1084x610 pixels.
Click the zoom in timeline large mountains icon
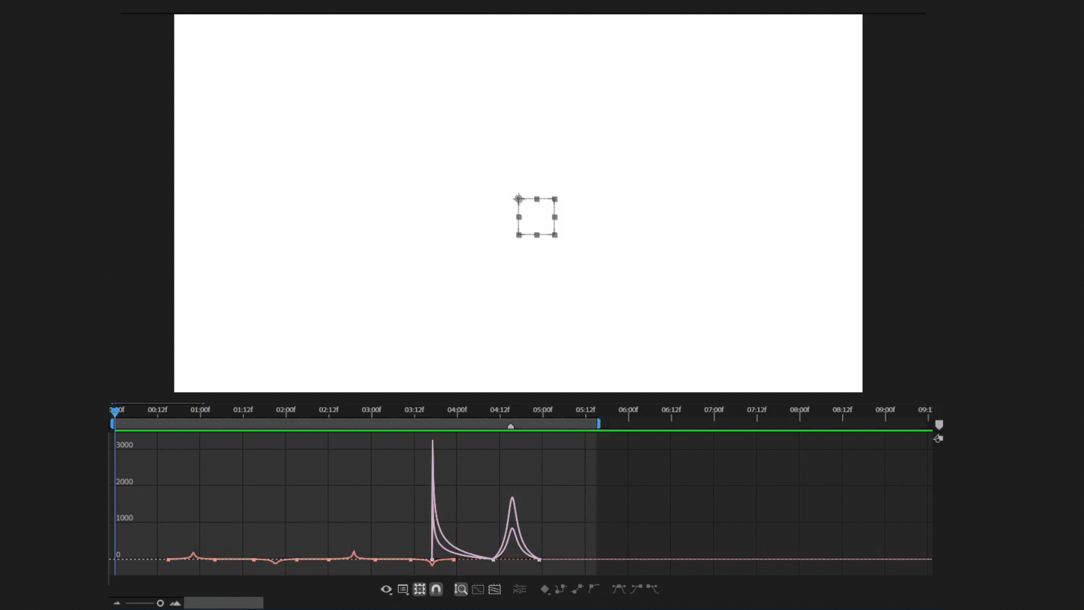click(x=175, y=603)
